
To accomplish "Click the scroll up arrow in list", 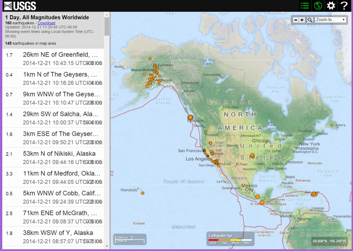I will (107, 15).
